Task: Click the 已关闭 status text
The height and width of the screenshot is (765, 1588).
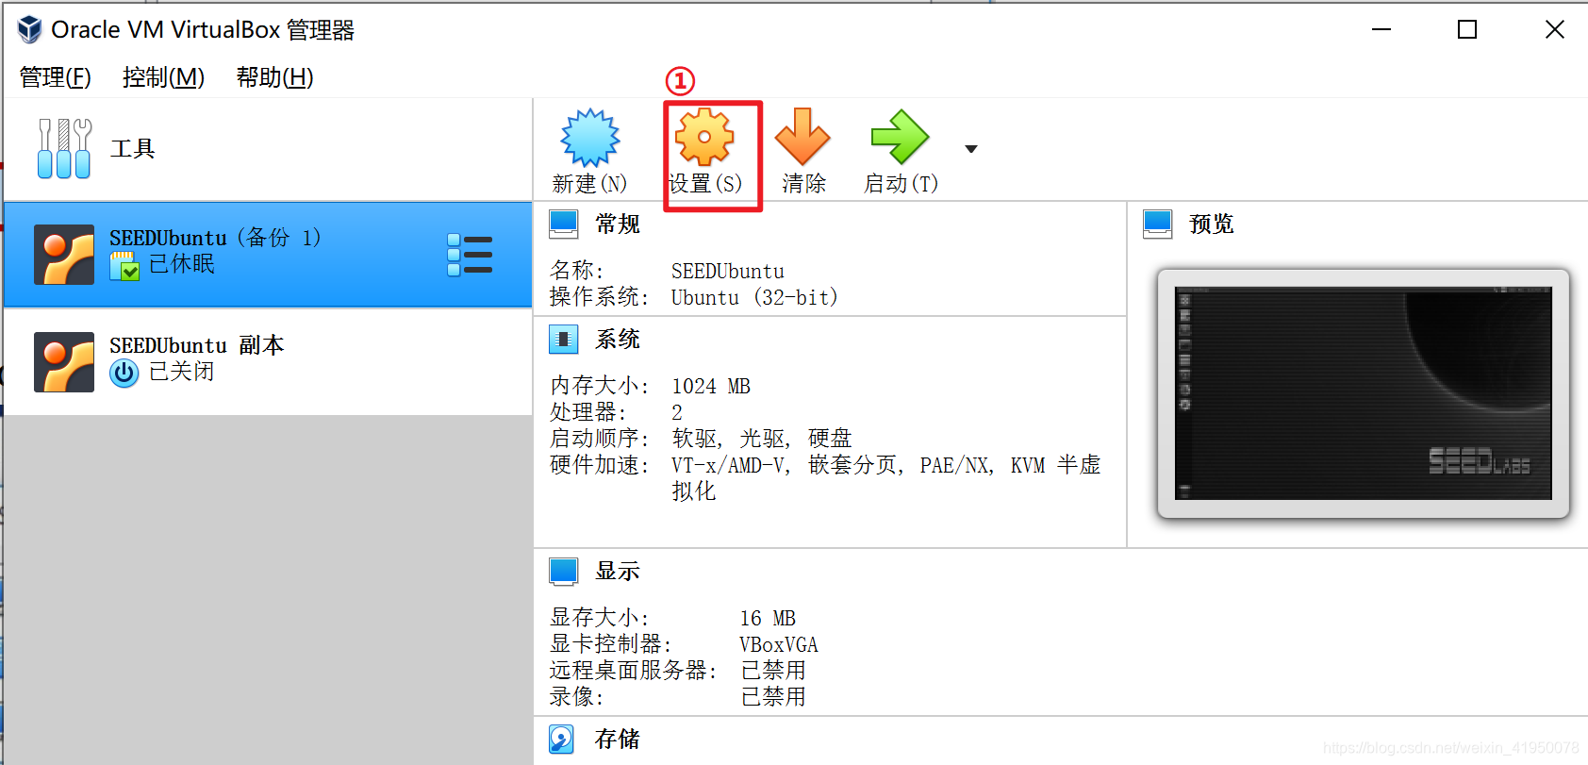Action: coord(182,372)
